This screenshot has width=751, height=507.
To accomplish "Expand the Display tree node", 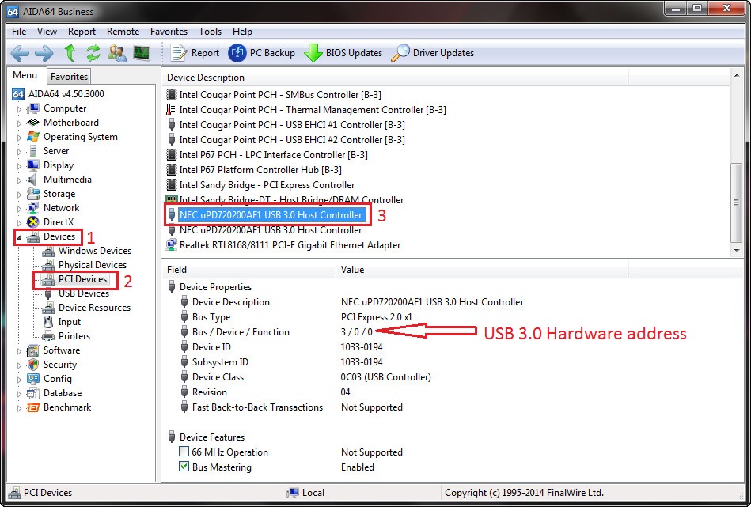I will click(19, 167).
